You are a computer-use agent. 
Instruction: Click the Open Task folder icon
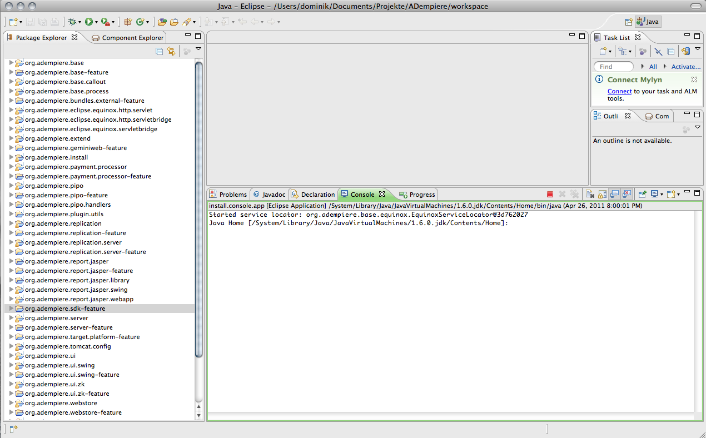click(x=174, y=22)
